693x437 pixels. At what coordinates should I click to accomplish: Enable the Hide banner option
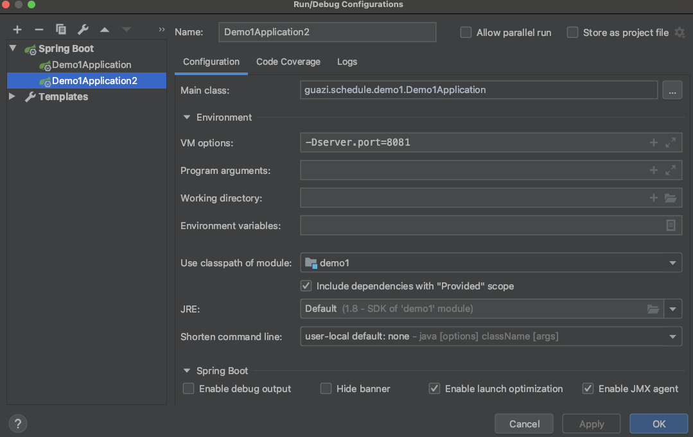[x=326, y=388]
